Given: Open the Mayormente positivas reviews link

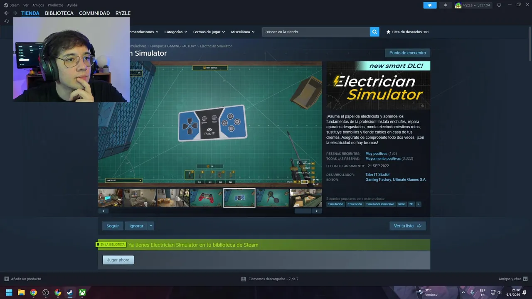Looking at the screenshot, I should [x=383, y=159].
